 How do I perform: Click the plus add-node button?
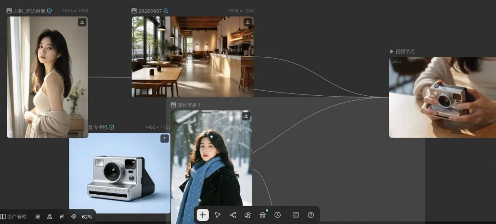(x=203, y=215)
